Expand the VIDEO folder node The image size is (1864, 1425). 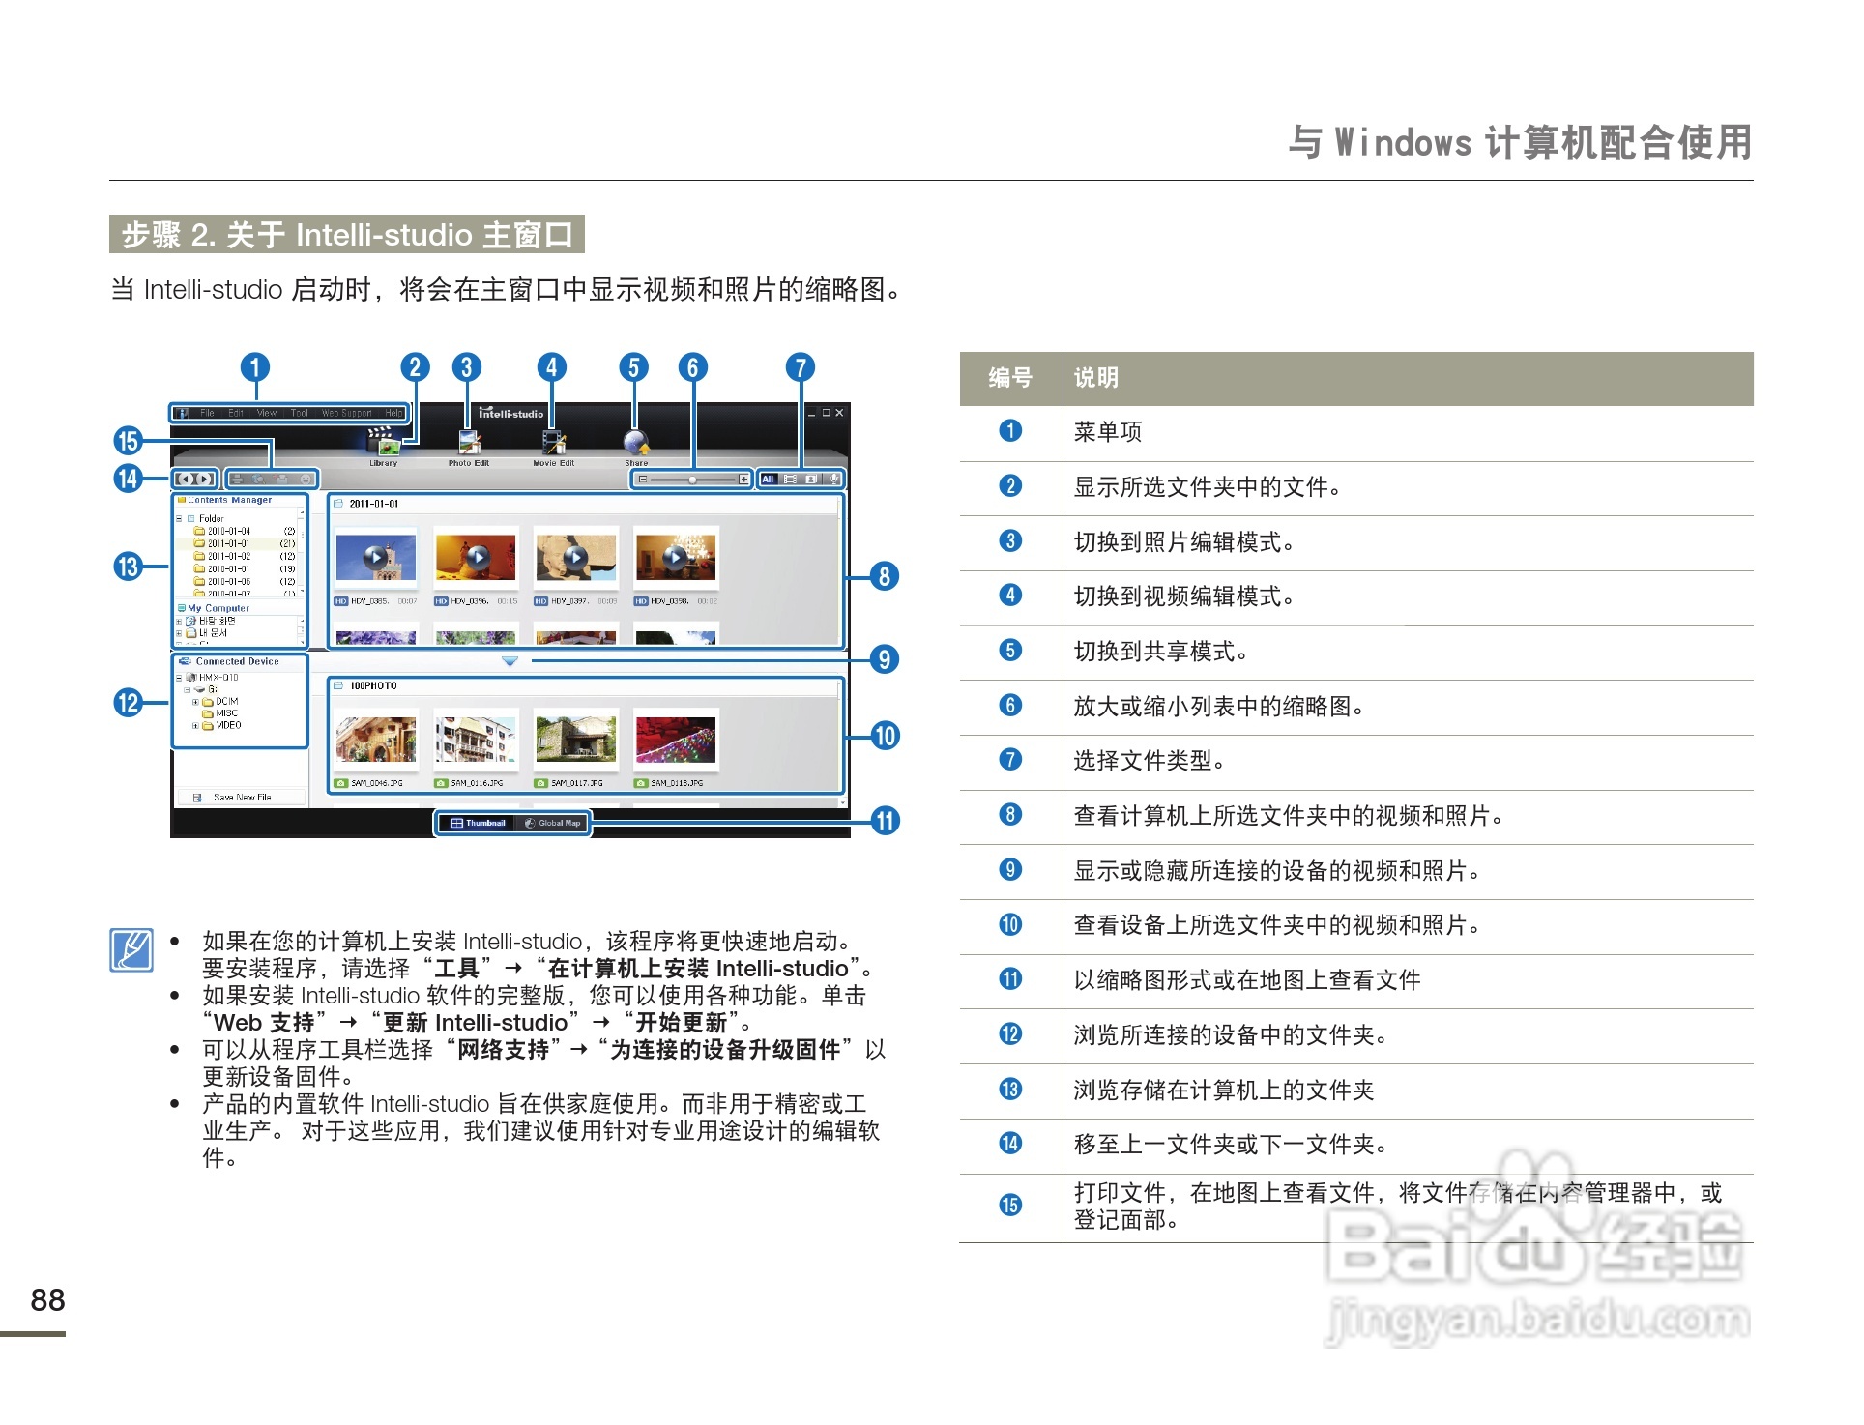[x=195, y=726]
